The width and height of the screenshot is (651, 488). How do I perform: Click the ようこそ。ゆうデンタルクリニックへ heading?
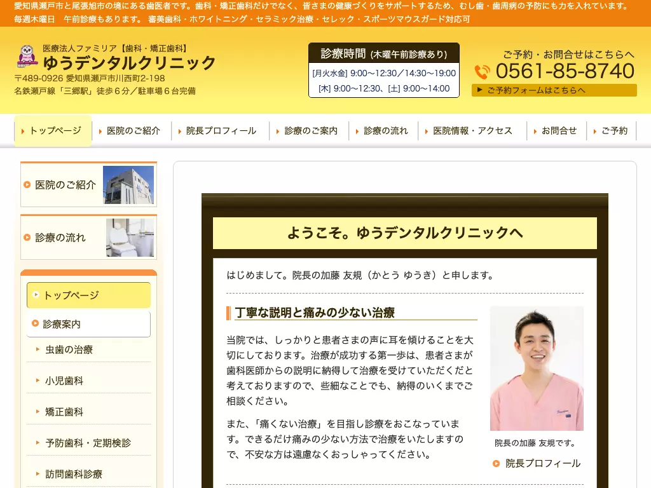point(405,233)
